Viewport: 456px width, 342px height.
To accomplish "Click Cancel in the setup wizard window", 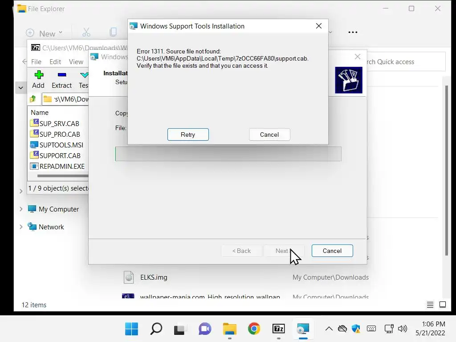I will point(332,251).
